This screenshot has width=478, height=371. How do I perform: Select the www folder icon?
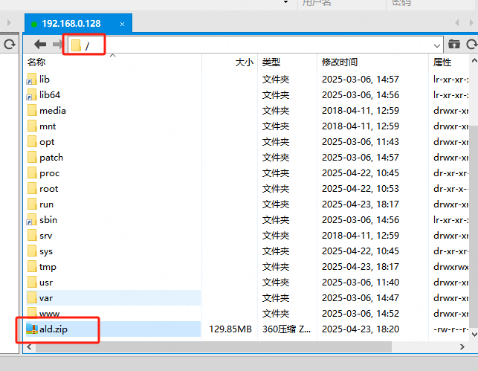32,313
